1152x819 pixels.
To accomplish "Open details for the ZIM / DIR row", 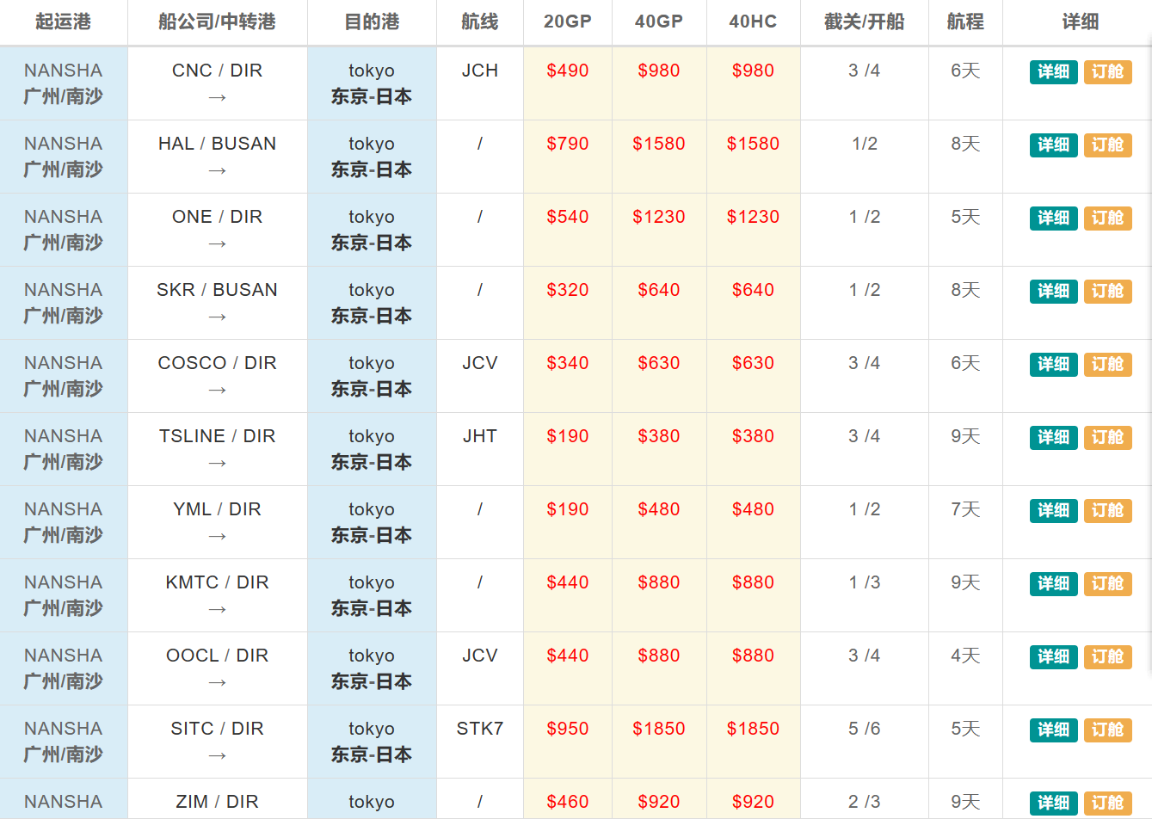I will pos(1052,803).
